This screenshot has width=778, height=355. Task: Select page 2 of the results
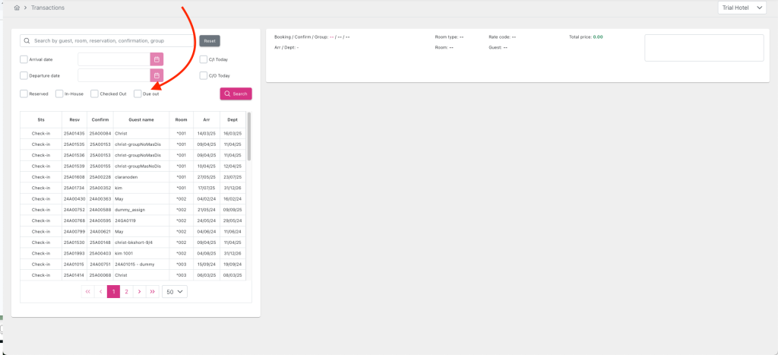(x=126, y=291)
